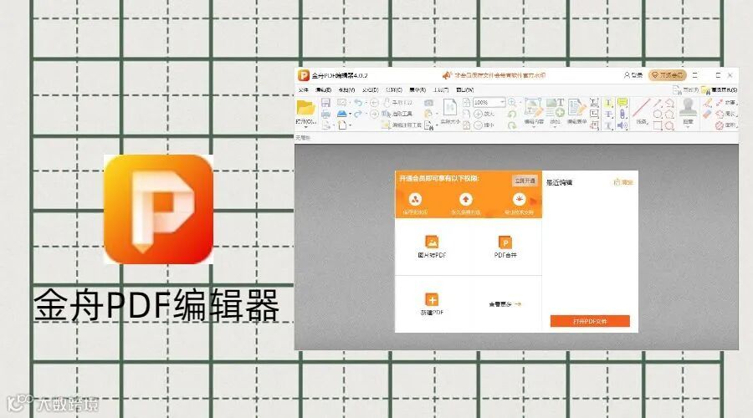The width and height of the screenshot is (753, 418).
Task: Open the 文件 File menu
Action: click(x=303, y=89)
